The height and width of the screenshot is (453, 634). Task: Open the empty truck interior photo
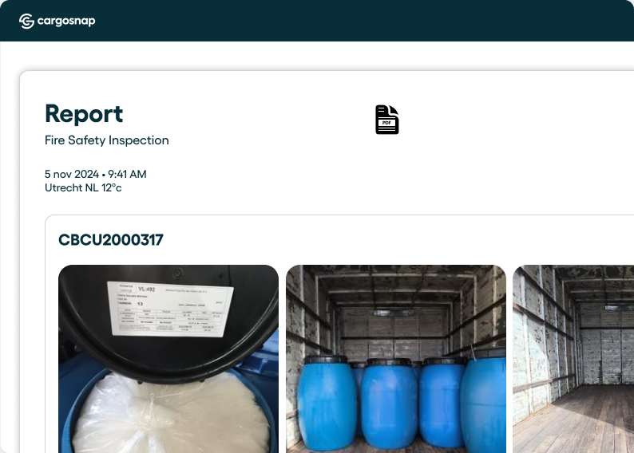573,359
